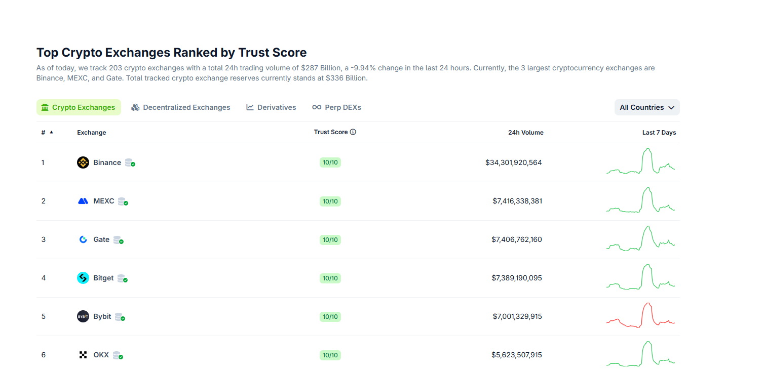Open the Bitget exchange via its logo

click(83, 278)
